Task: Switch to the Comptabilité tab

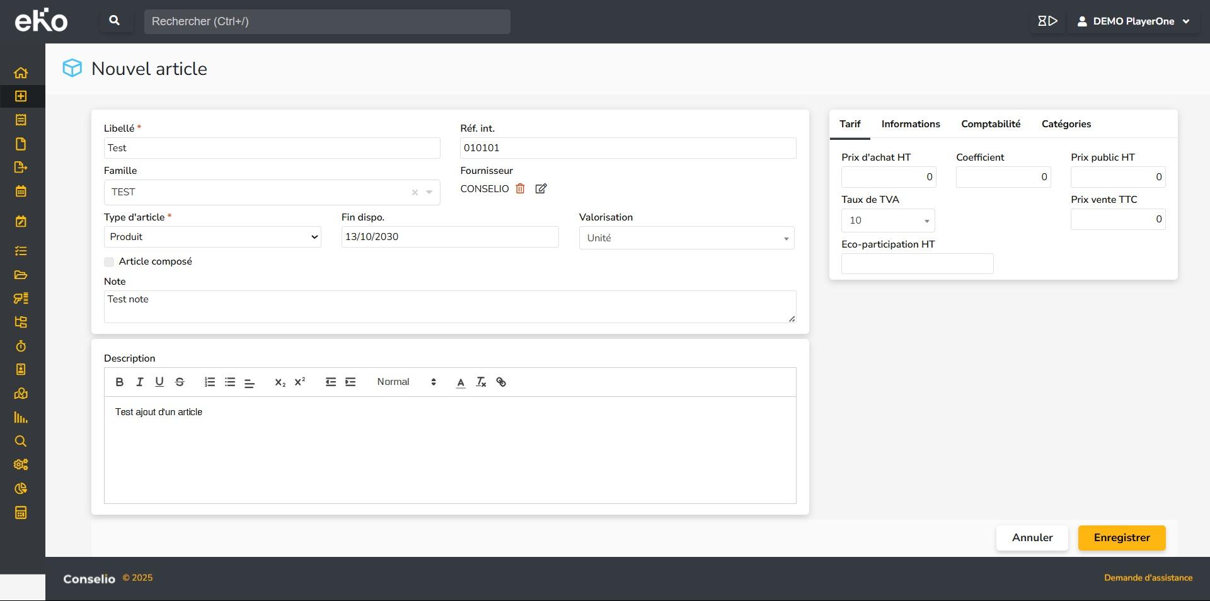Action: pos(990,124)
